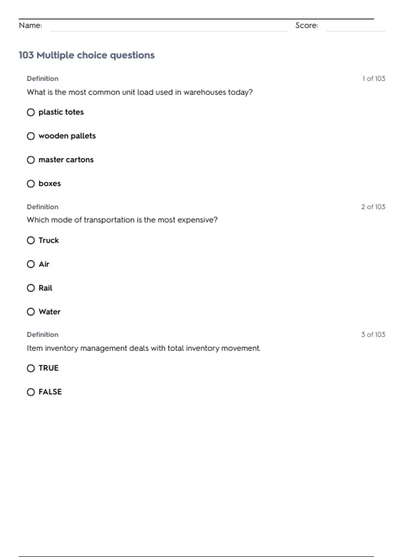The width and height of the screenshot is (393, 557).
Task: Choose the 'Air' transportation option
Action: pos(31,264)
